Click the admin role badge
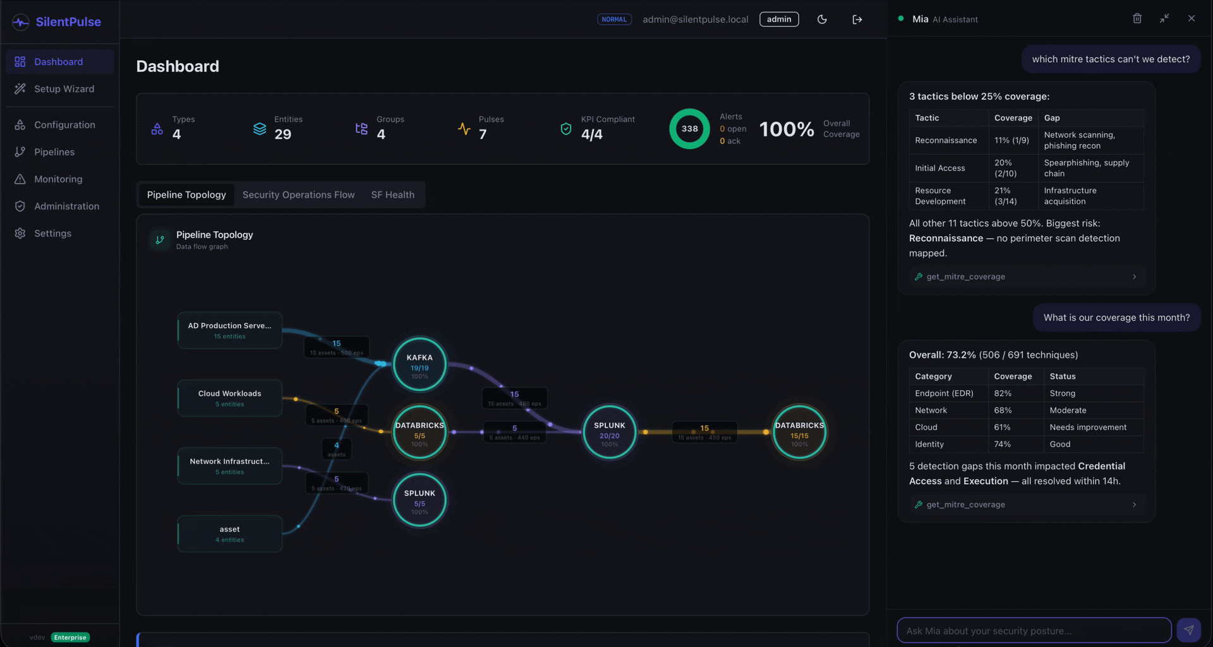Image resolution: width=1213 pixels, height=647 pixels. tap(779, 20)
